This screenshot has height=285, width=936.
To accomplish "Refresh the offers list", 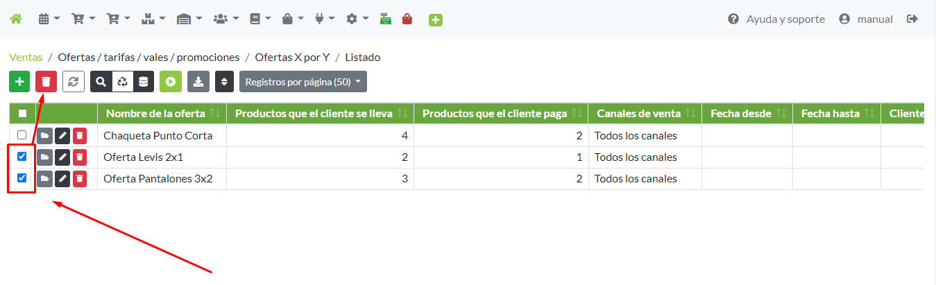I will (73, 82).
